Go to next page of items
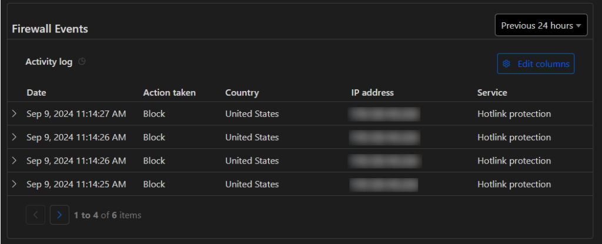 [x=59, y=215]
